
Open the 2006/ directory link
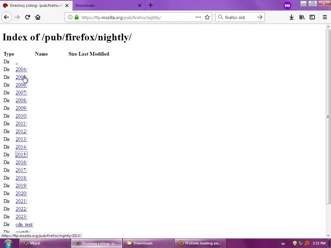pyautogui.click(x=21, y=85)
